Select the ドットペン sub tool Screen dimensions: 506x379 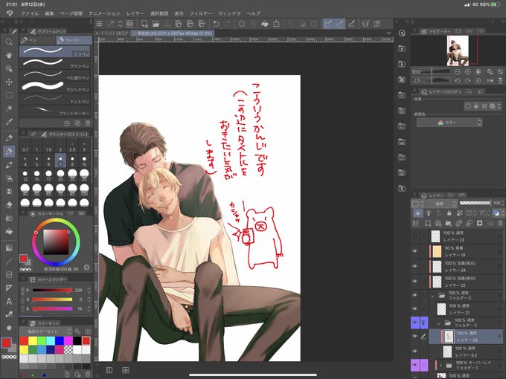pyautogui.click(x=55, y=99)
